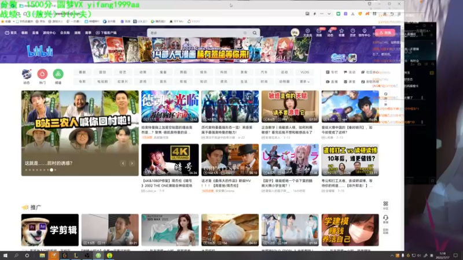Image resolution: width=463 pixels, height=260 pixels.
Task: Select the 运动 category chip
Action: click(284, 72)
